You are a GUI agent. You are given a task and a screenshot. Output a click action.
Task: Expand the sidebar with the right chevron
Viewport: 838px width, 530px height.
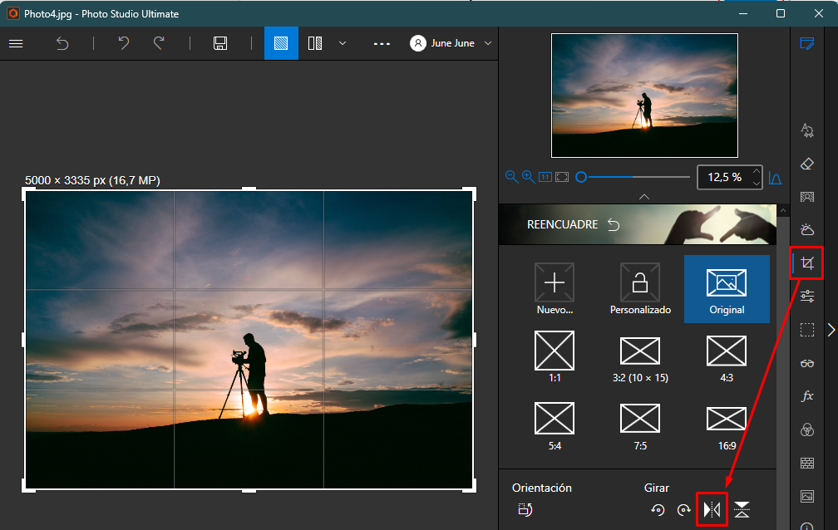[x=831, y=330]
